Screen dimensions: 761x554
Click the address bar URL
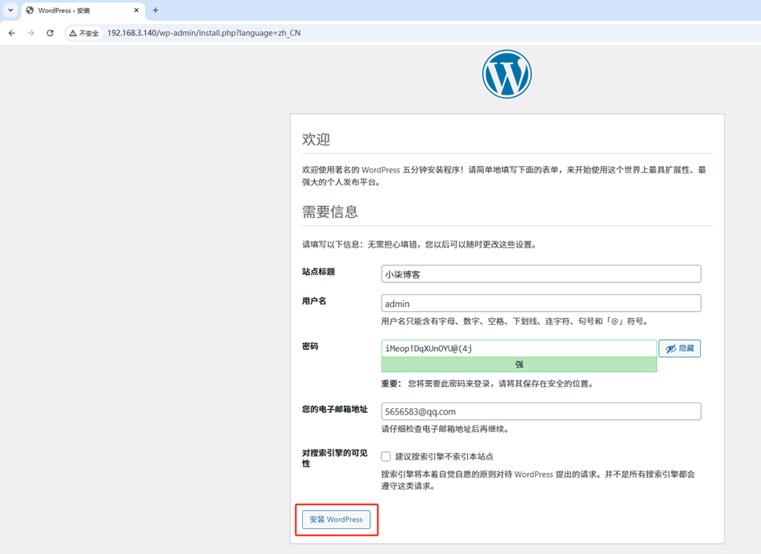tap(203, 33)
